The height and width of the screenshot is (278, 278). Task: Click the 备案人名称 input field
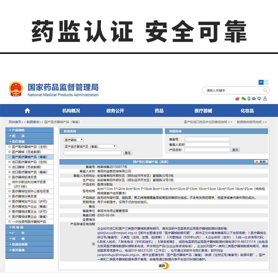pos(207,145)
